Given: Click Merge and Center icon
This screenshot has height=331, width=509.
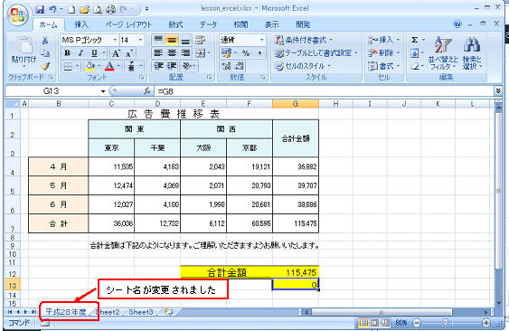Looking at the screenshot, I should (x=201, y=53).
